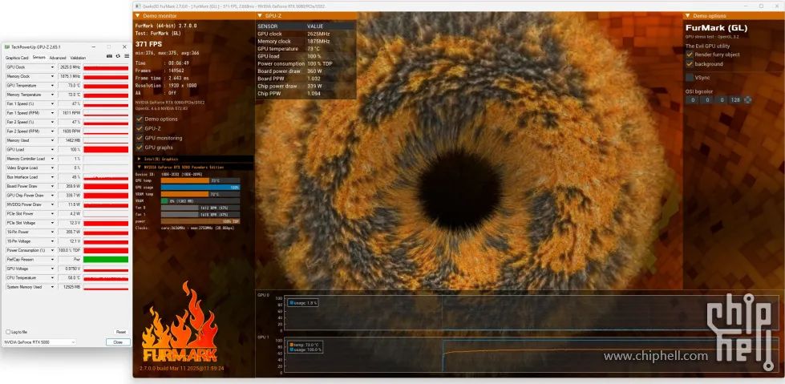Open the Advanced tab in GPU-Z
The height and width of the screenshot is (384, 785).
click(x=58, y=58)
